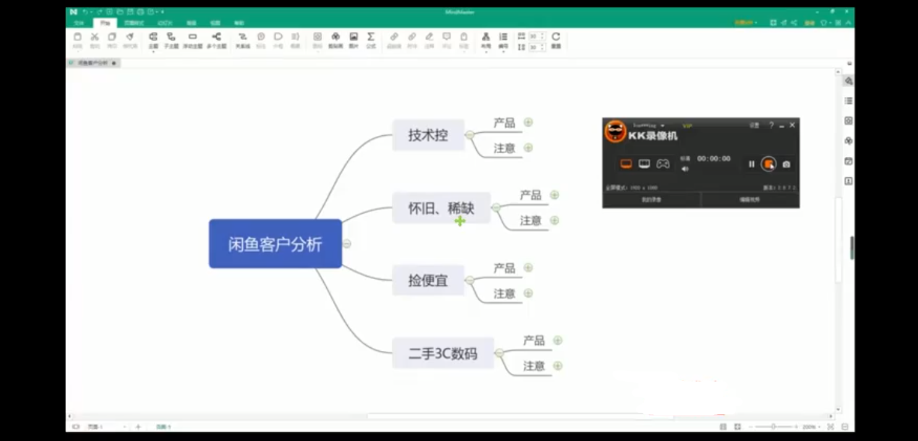Switch to the 视图 ribbon tab
The image size is (918, 441).
click(x=215, y=23)
